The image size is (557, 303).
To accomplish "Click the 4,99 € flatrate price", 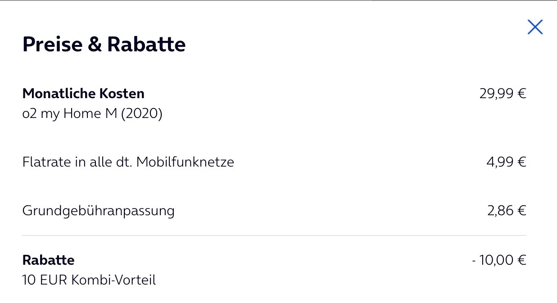I will tap(506, 162).
